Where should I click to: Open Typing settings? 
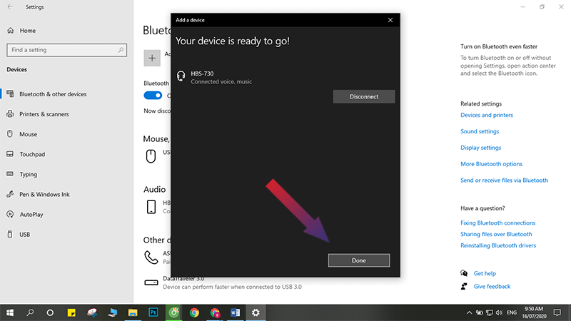[29, 174]
